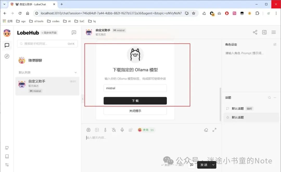Click the assistant avatar in chat header
The height and width of the screenshot is (172, 281).
click(89, 32)
